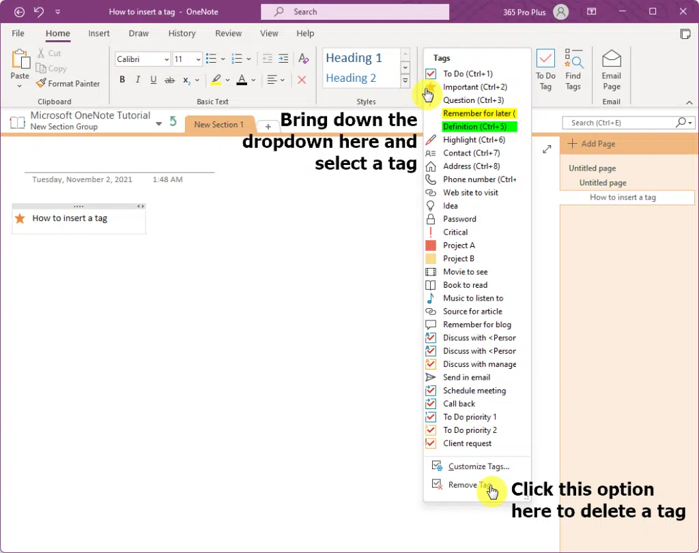The height and width of the screenshot is (553, 699).
Task: Undo the last action
Action: (39, 12)
